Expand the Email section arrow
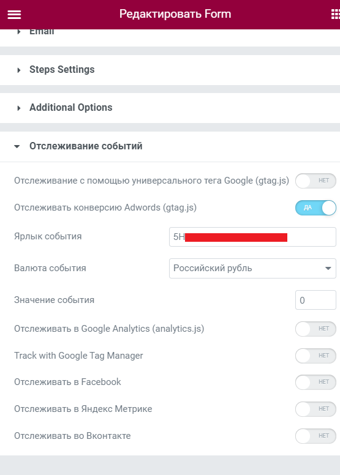The image size is (340, 475). (19, 31)
